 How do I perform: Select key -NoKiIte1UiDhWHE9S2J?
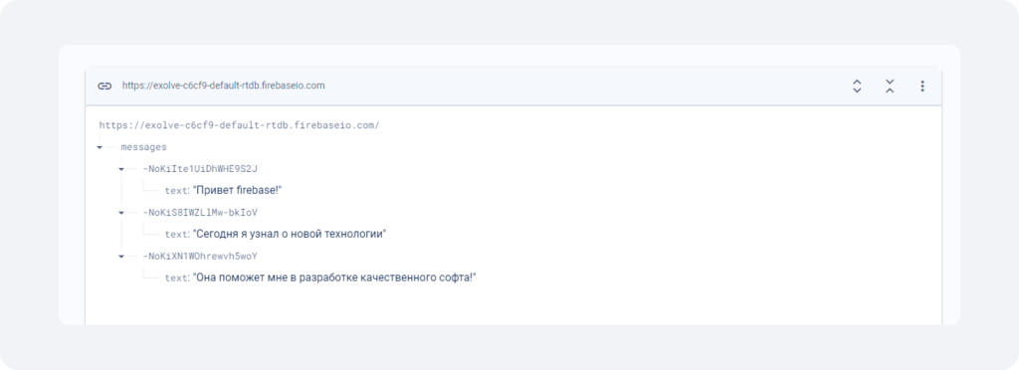tap(200, 169)
